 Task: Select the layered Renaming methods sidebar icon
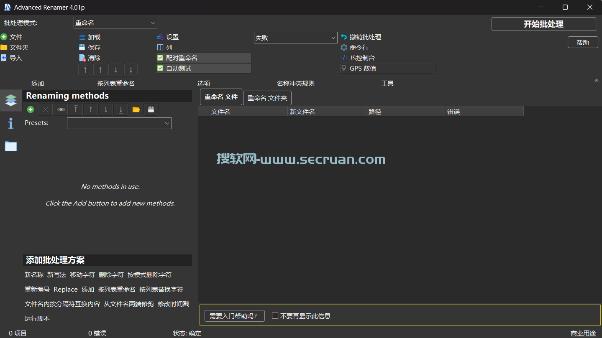tap(11, 100)
